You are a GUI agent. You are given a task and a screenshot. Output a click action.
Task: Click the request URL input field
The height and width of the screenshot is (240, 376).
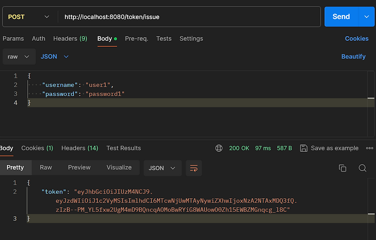point(188,17)
